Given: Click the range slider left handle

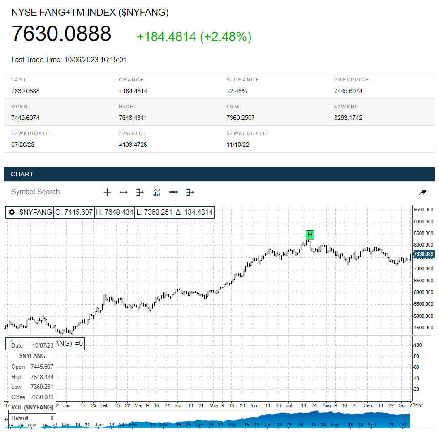Looking at the screenshot, I should coord(6,419).
